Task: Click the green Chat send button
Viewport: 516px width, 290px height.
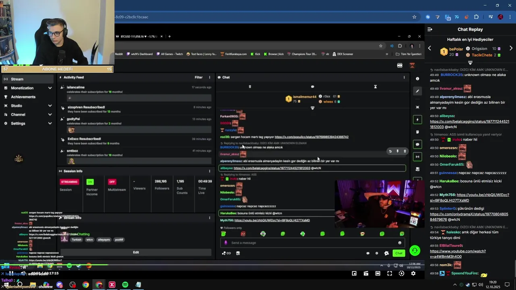Action: click(x=399, y=253)
